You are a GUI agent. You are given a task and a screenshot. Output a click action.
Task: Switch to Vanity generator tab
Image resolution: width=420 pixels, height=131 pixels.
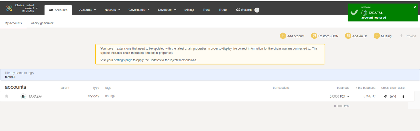pos(42,23)
